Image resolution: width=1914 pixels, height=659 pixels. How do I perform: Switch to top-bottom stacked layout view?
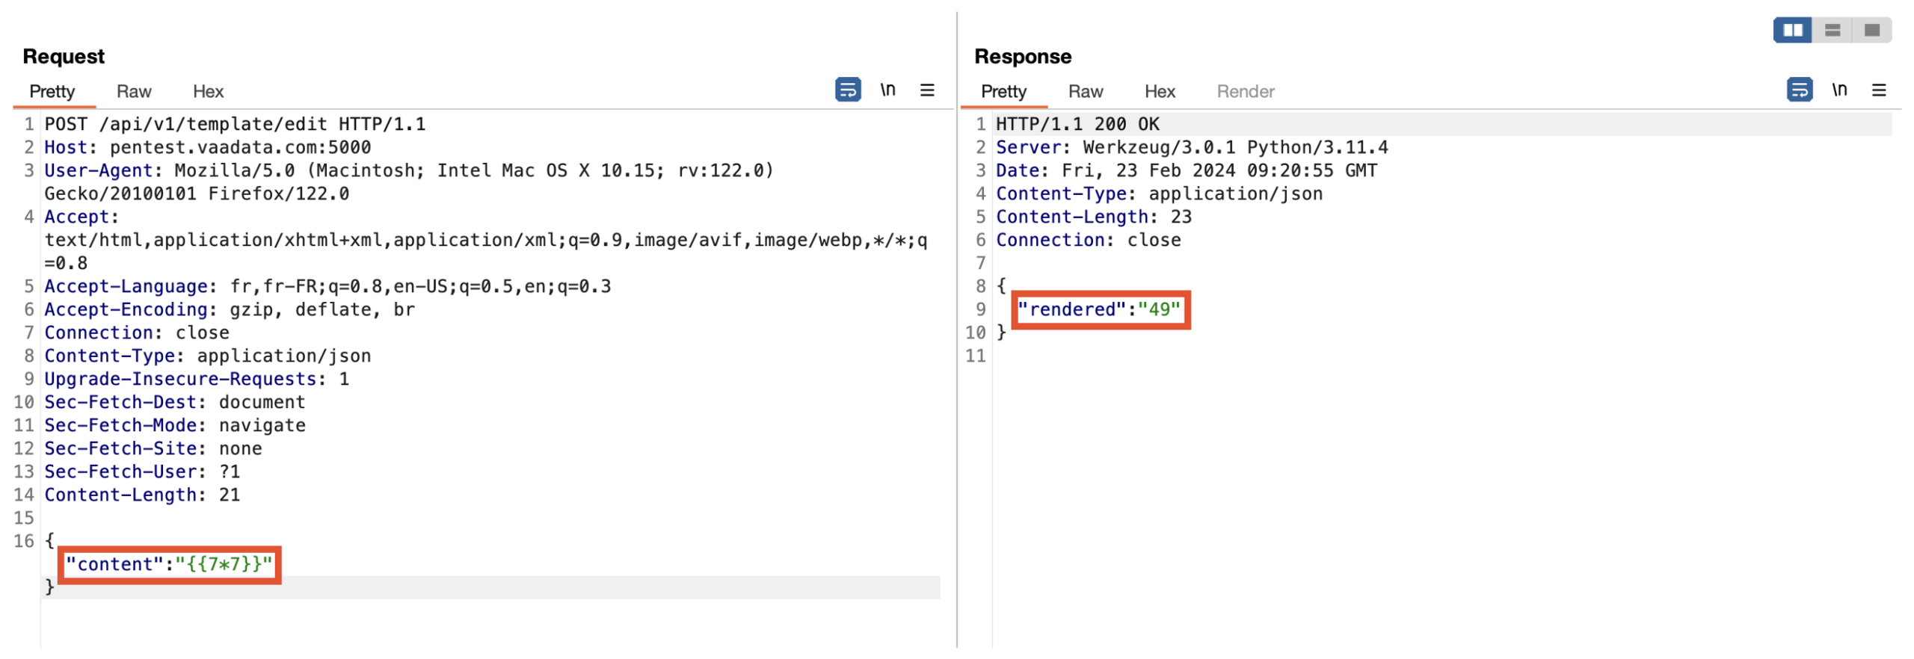click(x=1831, y=30)
